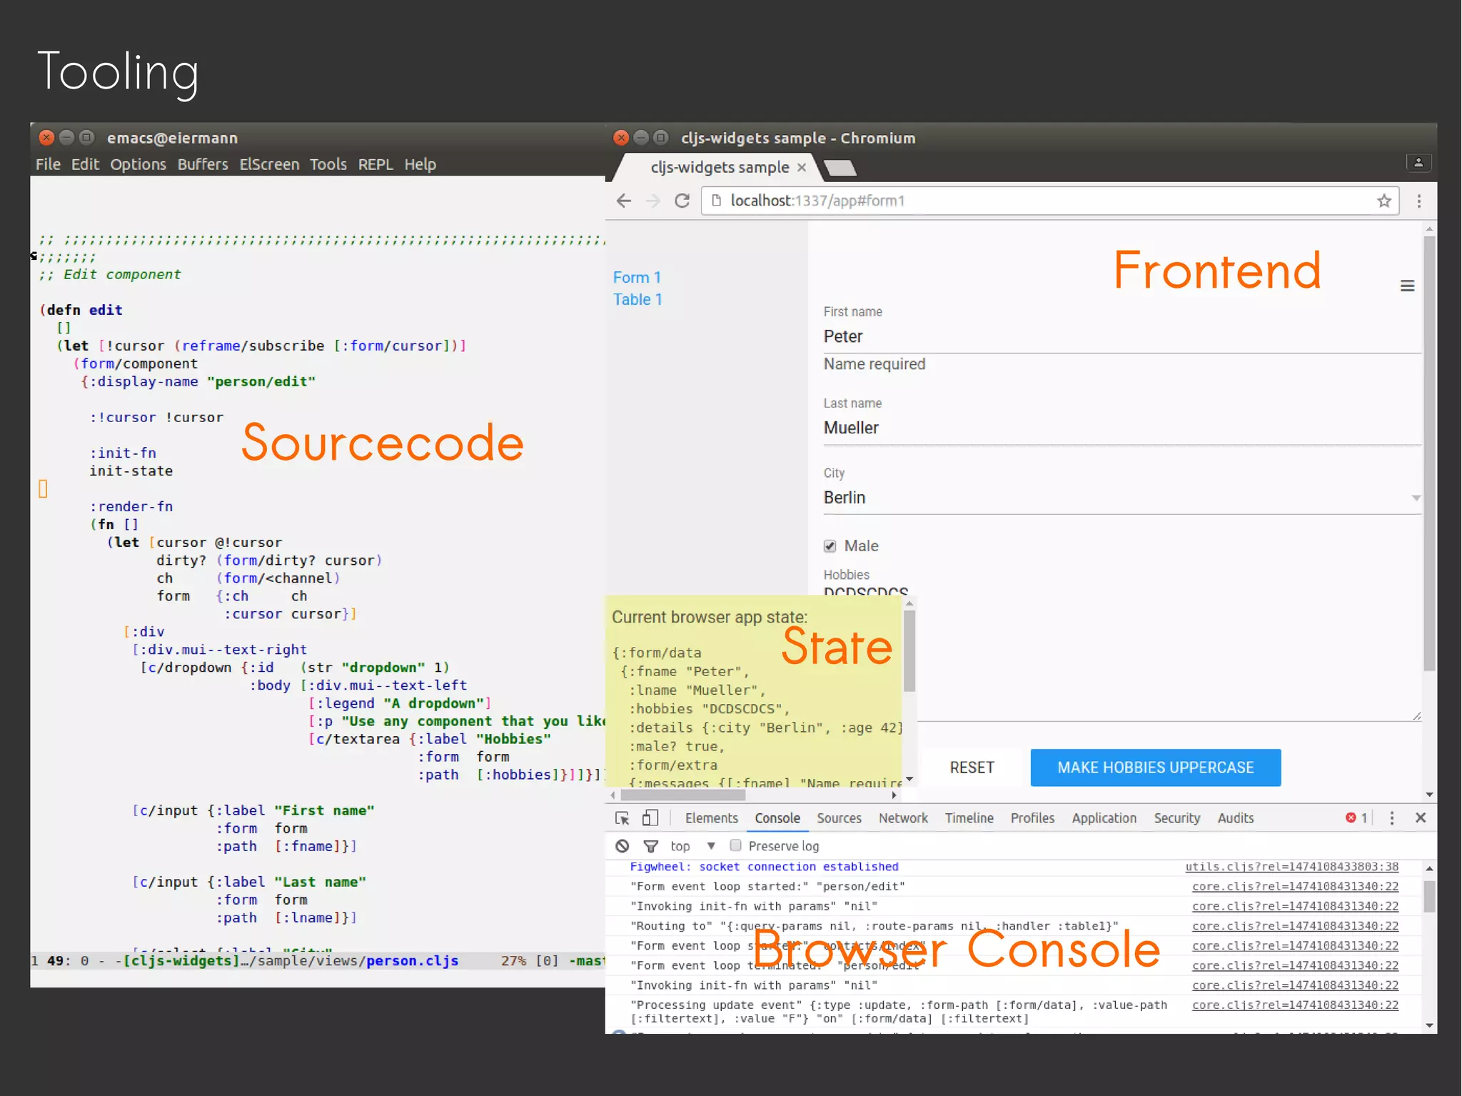Open the Chromium three-dot menu

(1419, 201)
